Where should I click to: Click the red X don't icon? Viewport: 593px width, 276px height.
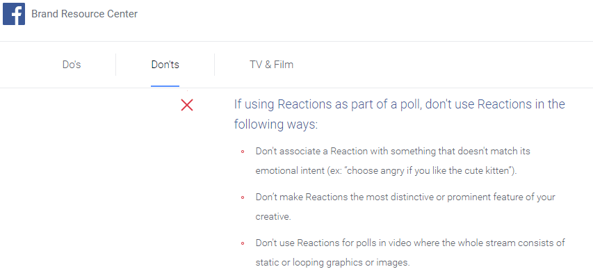(x=187, y=105)
